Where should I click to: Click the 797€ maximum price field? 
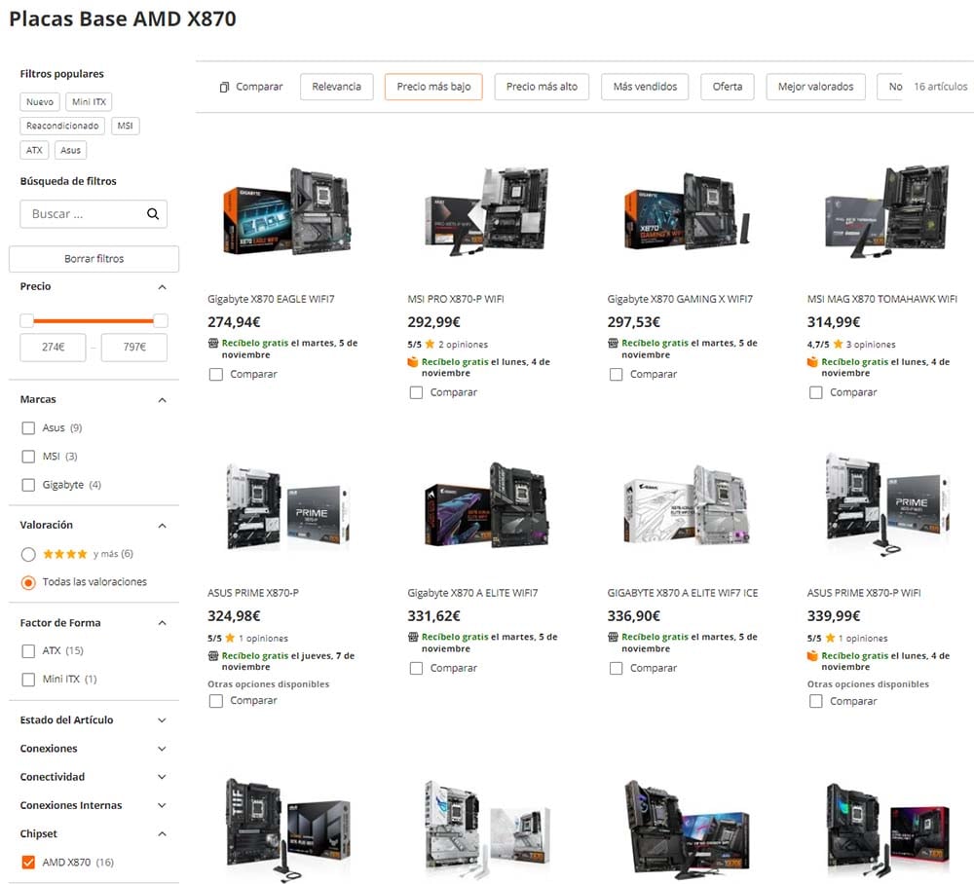[134, 348]
